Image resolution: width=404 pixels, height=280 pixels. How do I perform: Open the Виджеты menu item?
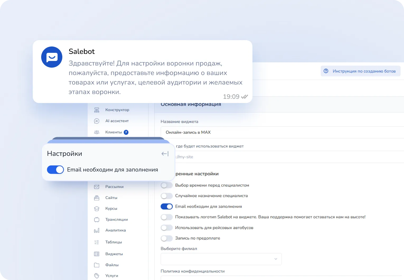coord(114,254)
